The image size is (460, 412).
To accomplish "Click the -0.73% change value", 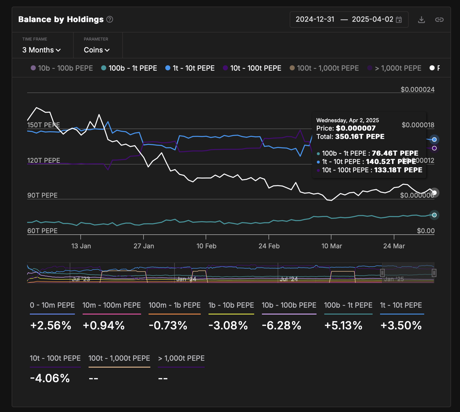I will pos(168,326).
